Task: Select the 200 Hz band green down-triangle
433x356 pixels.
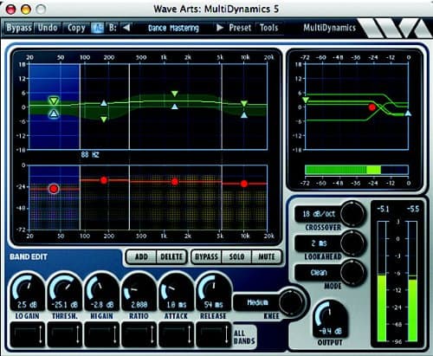Action: click(104, 119)
